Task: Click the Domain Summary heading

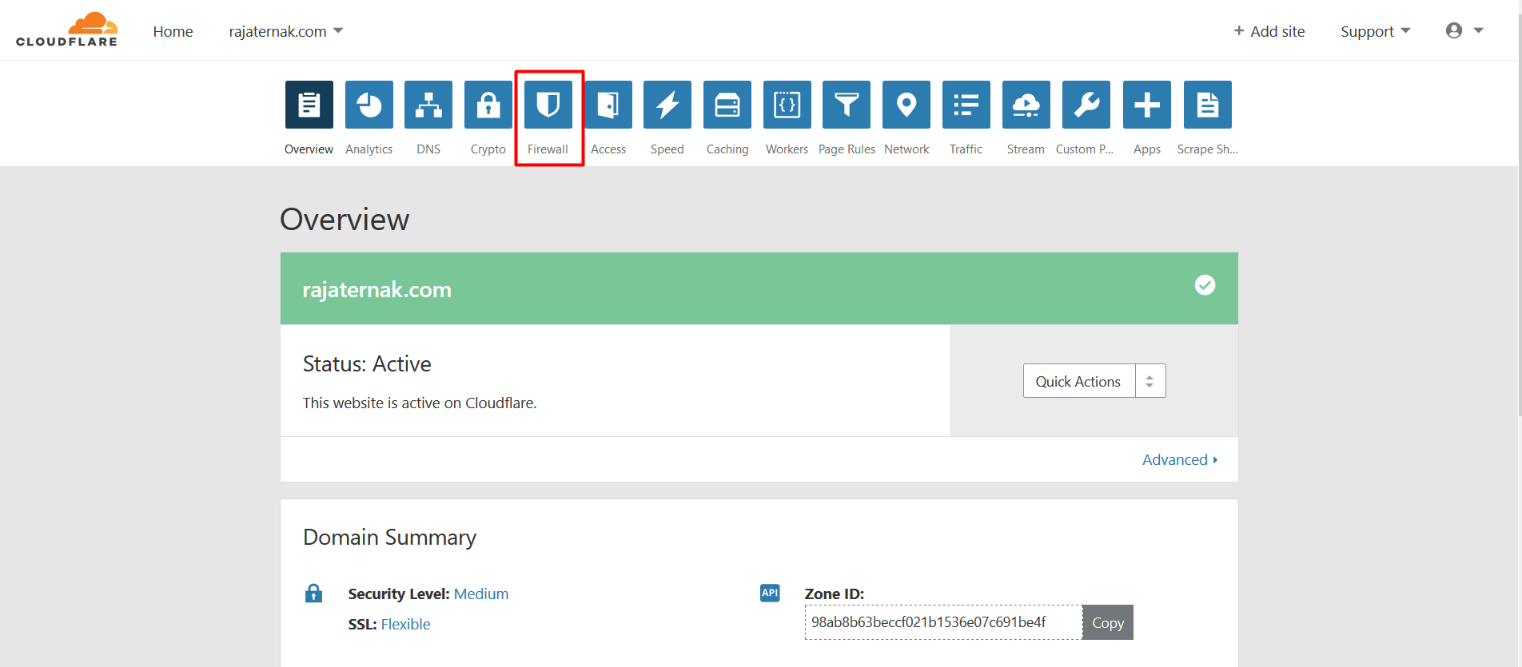Action: [x=389, y=537]
